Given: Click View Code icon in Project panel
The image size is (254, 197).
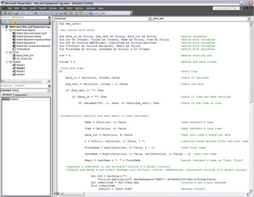Looking at the screenshot, I should [x=4, y=22].
